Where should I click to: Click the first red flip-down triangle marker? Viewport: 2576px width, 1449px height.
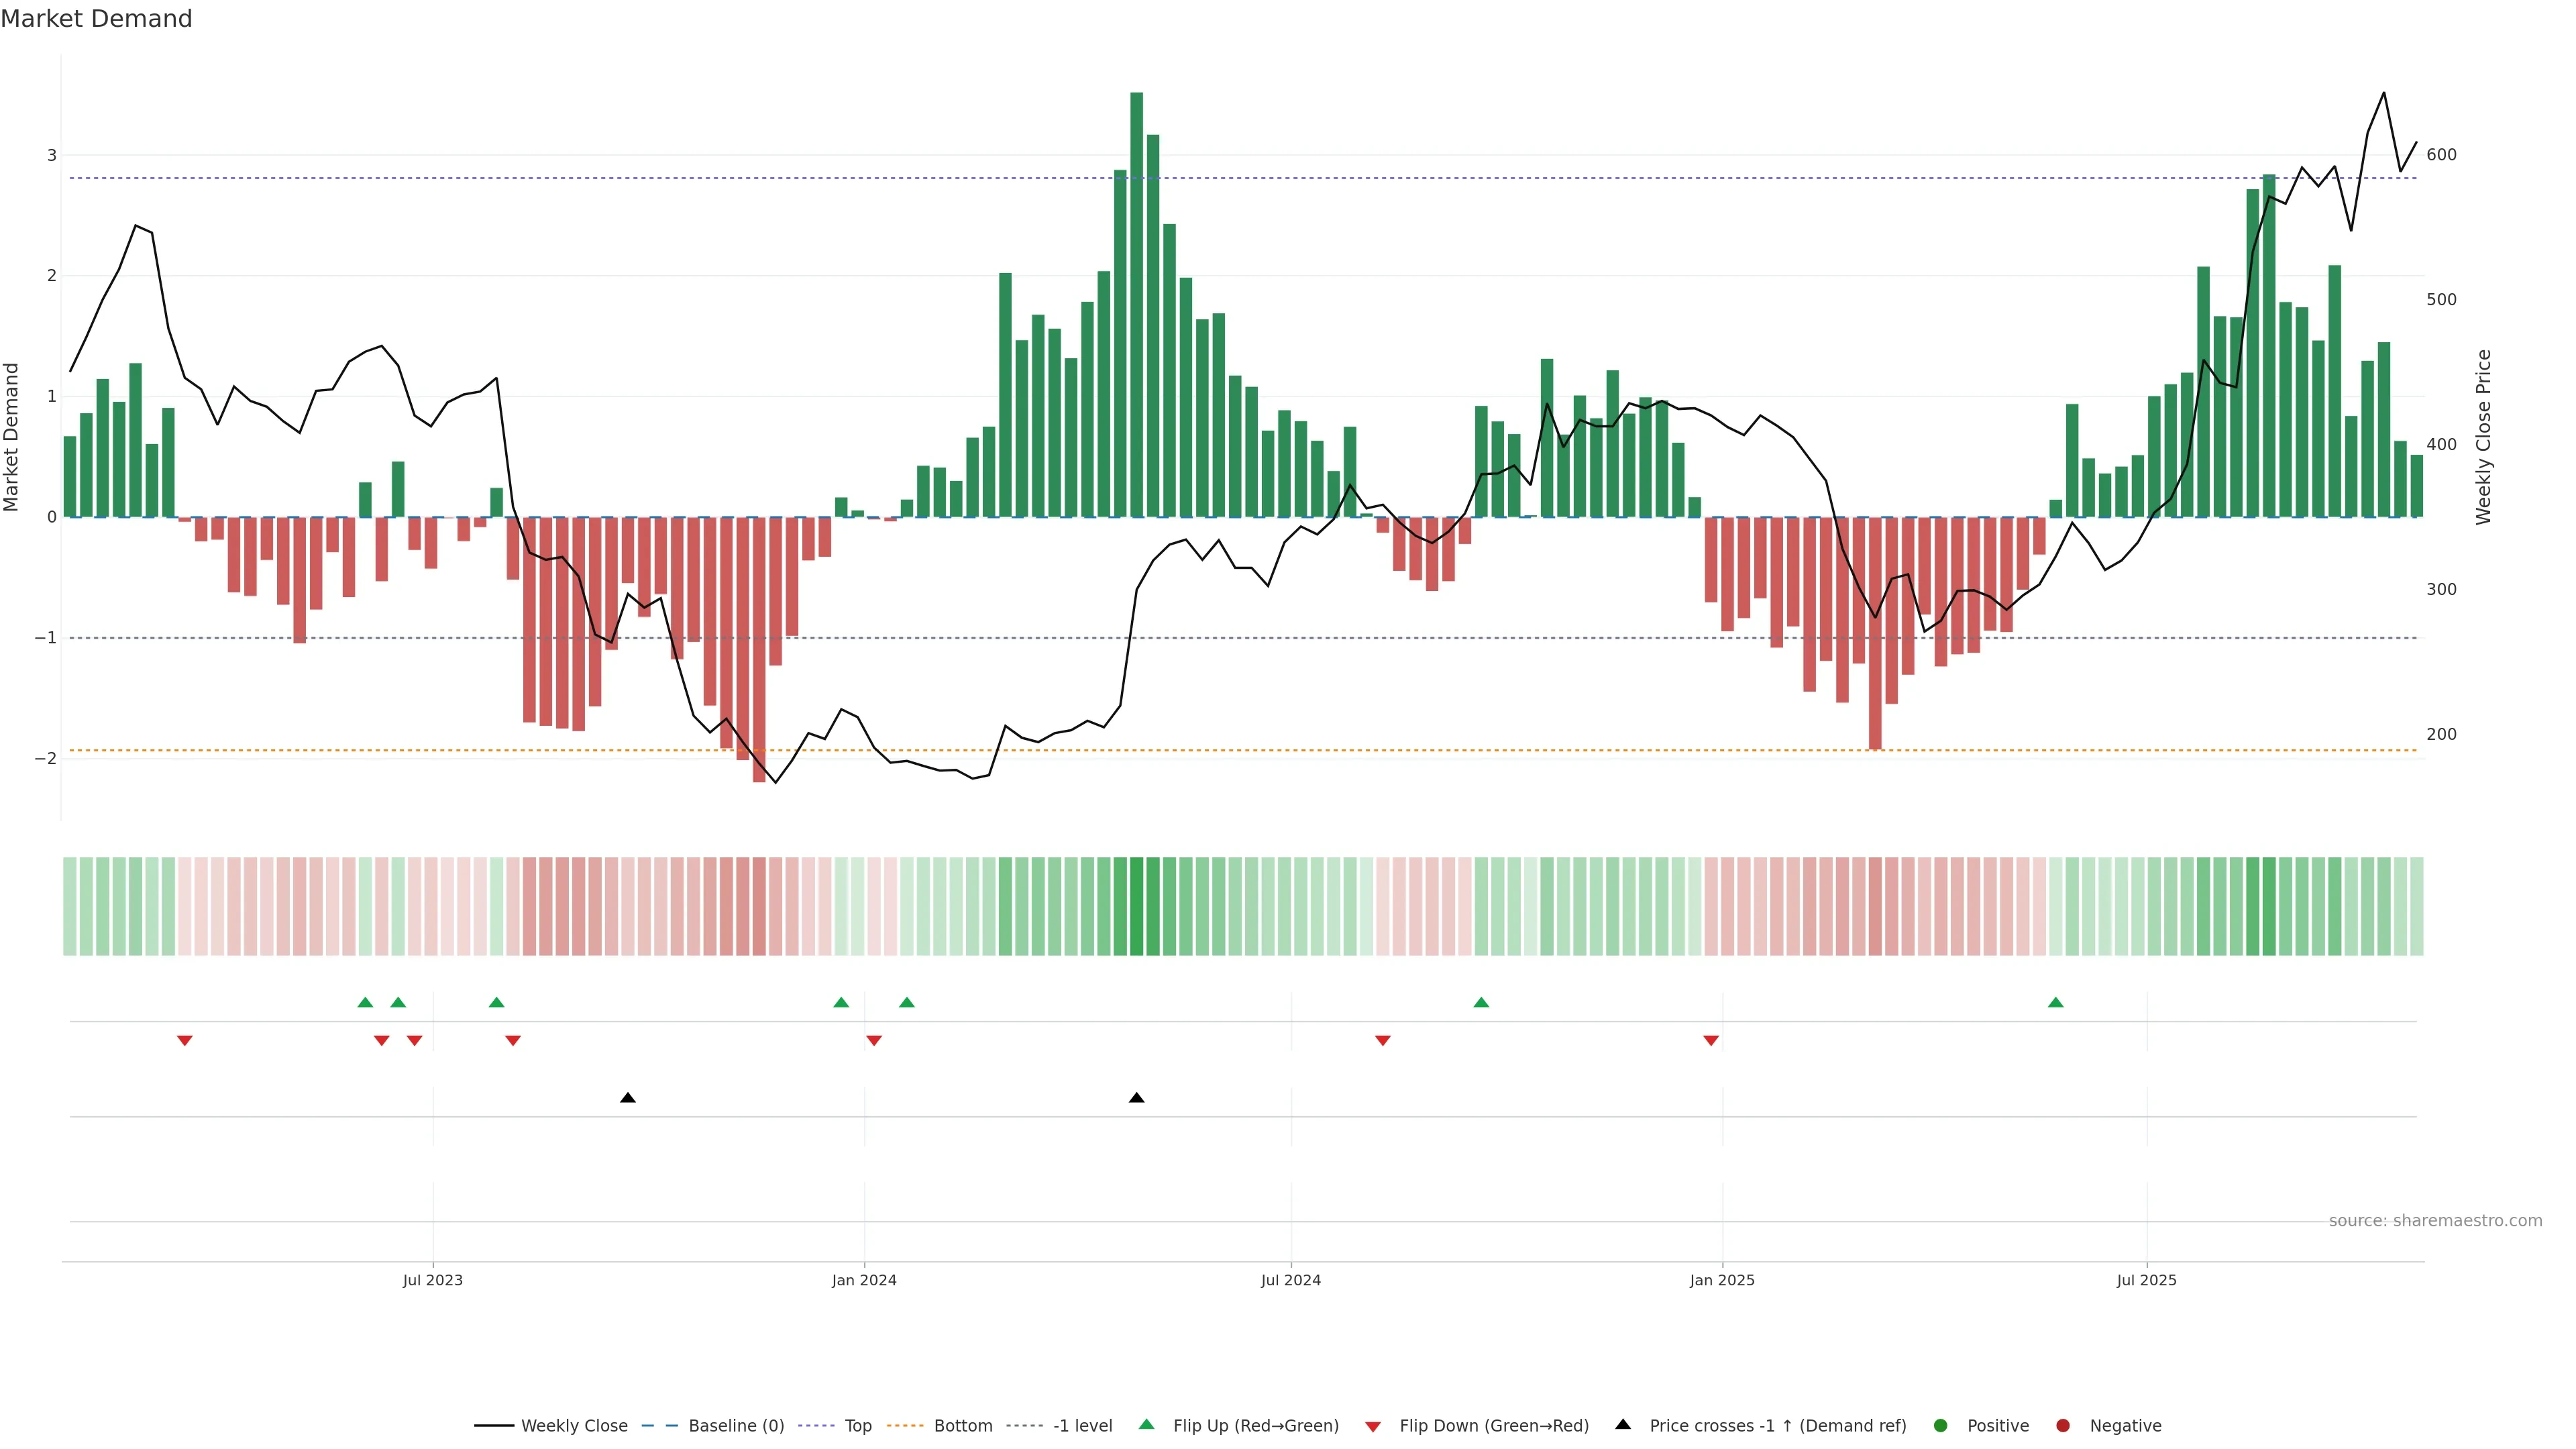(184, 1041)
